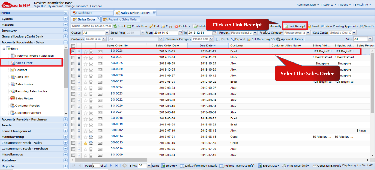Collapse the Entry tree node
This screenshot has width=375, height=170.
point(4,49)
